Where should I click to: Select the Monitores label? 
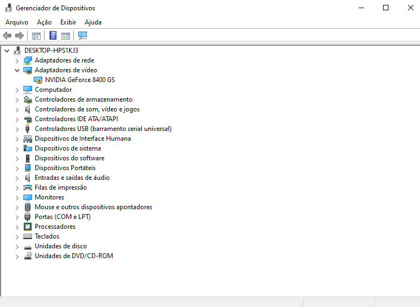(x=49, y=197)
